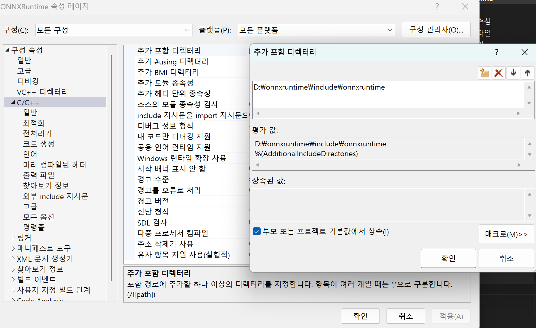Select 미리 컴파일된 헤더 tree item
Viewport: 536px width, 328px height.
click(55, 165)
